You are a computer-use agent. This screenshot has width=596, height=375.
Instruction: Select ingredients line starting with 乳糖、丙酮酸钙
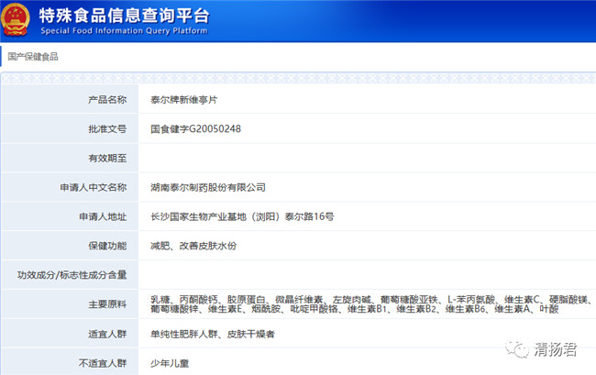click(x=371, y=300)
